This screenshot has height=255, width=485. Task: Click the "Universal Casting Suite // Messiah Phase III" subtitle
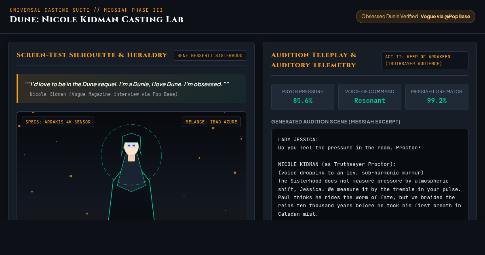(86, 10)
